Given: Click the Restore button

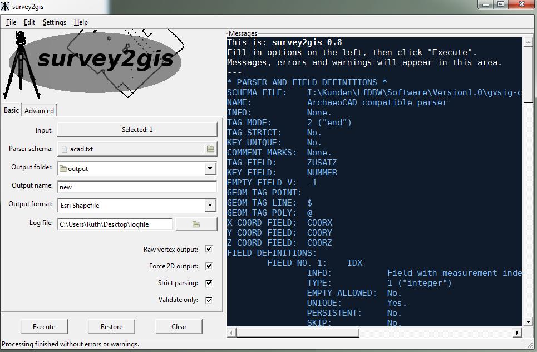Looking at the screenshot, I should click(x=112, y=326).
